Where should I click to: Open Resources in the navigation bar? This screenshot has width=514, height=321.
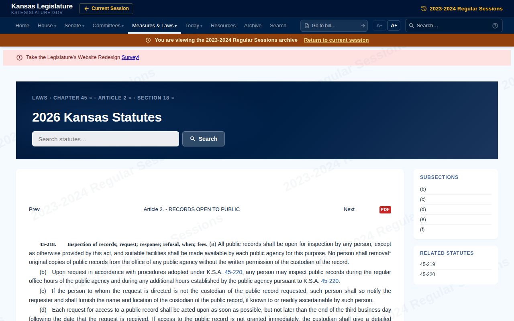(223, 26)
